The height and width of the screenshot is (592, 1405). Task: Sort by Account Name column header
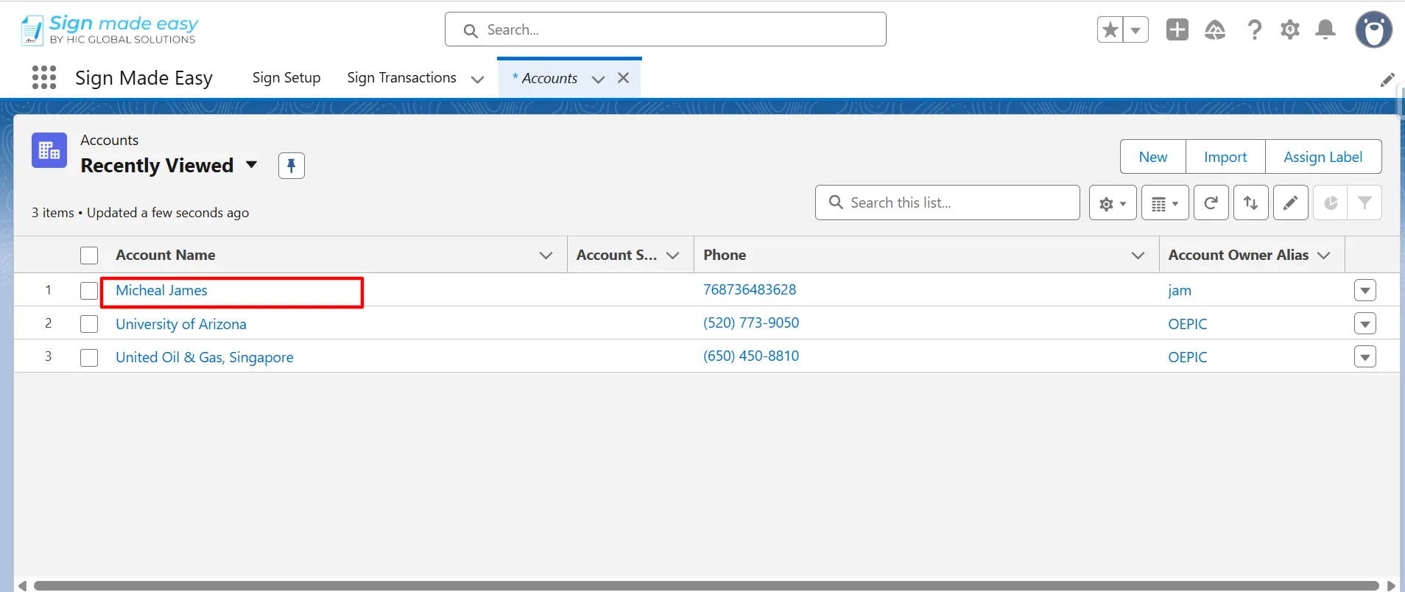tap(166, 255)
